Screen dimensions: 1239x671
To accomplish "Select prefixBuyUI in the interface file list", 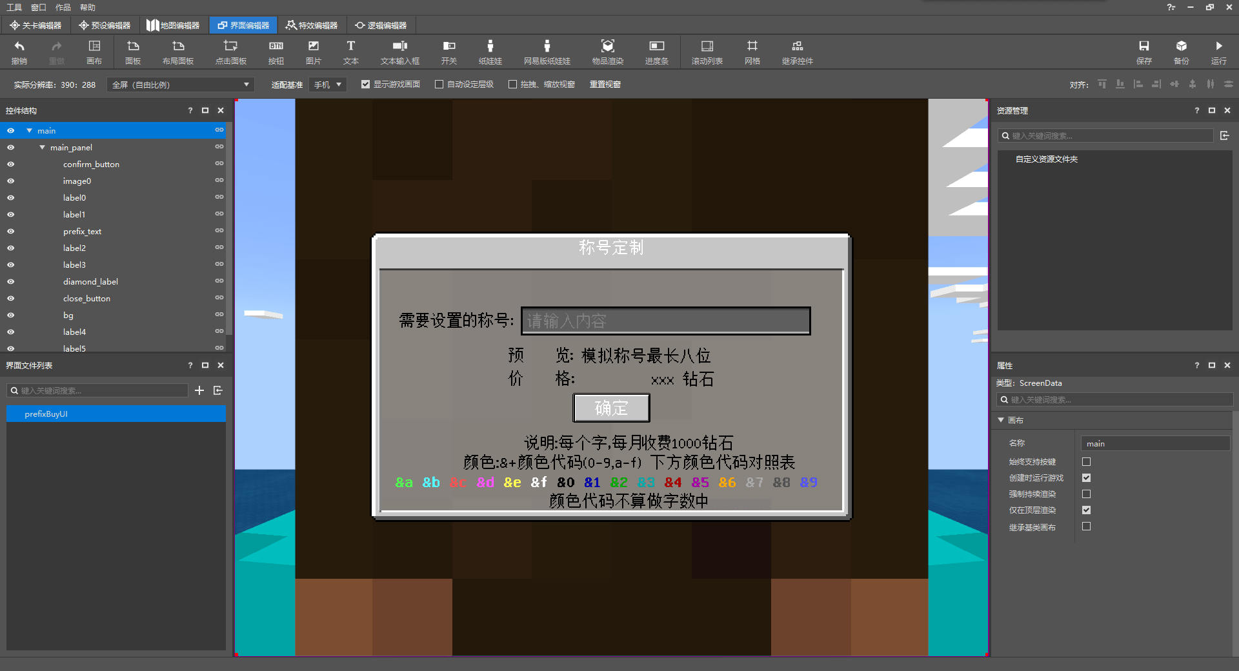I will (46, 414).
